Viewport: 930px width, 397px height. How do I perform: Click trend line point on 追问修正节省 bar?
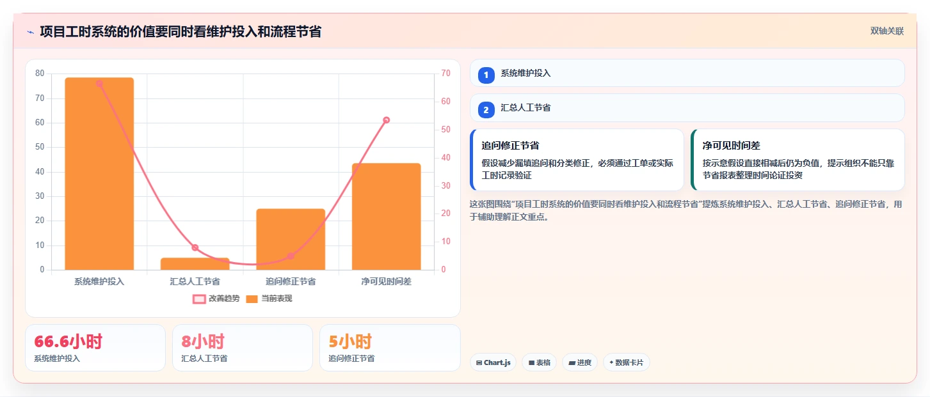coord(291,256)
